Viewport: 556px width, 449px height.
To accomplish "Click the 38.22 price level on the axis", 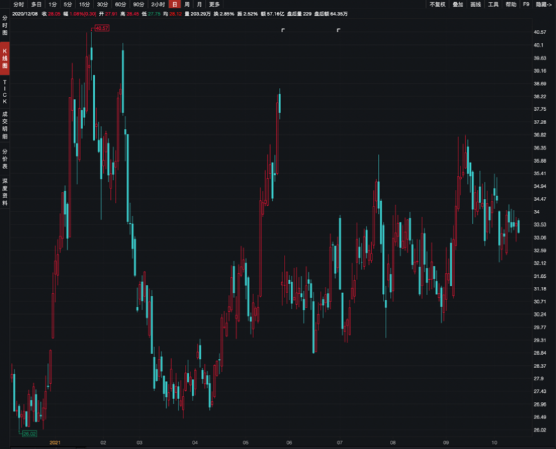I will tap(539, 96).
